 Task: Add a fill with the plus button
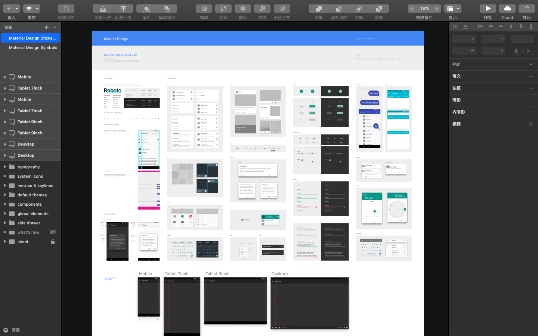531,76
